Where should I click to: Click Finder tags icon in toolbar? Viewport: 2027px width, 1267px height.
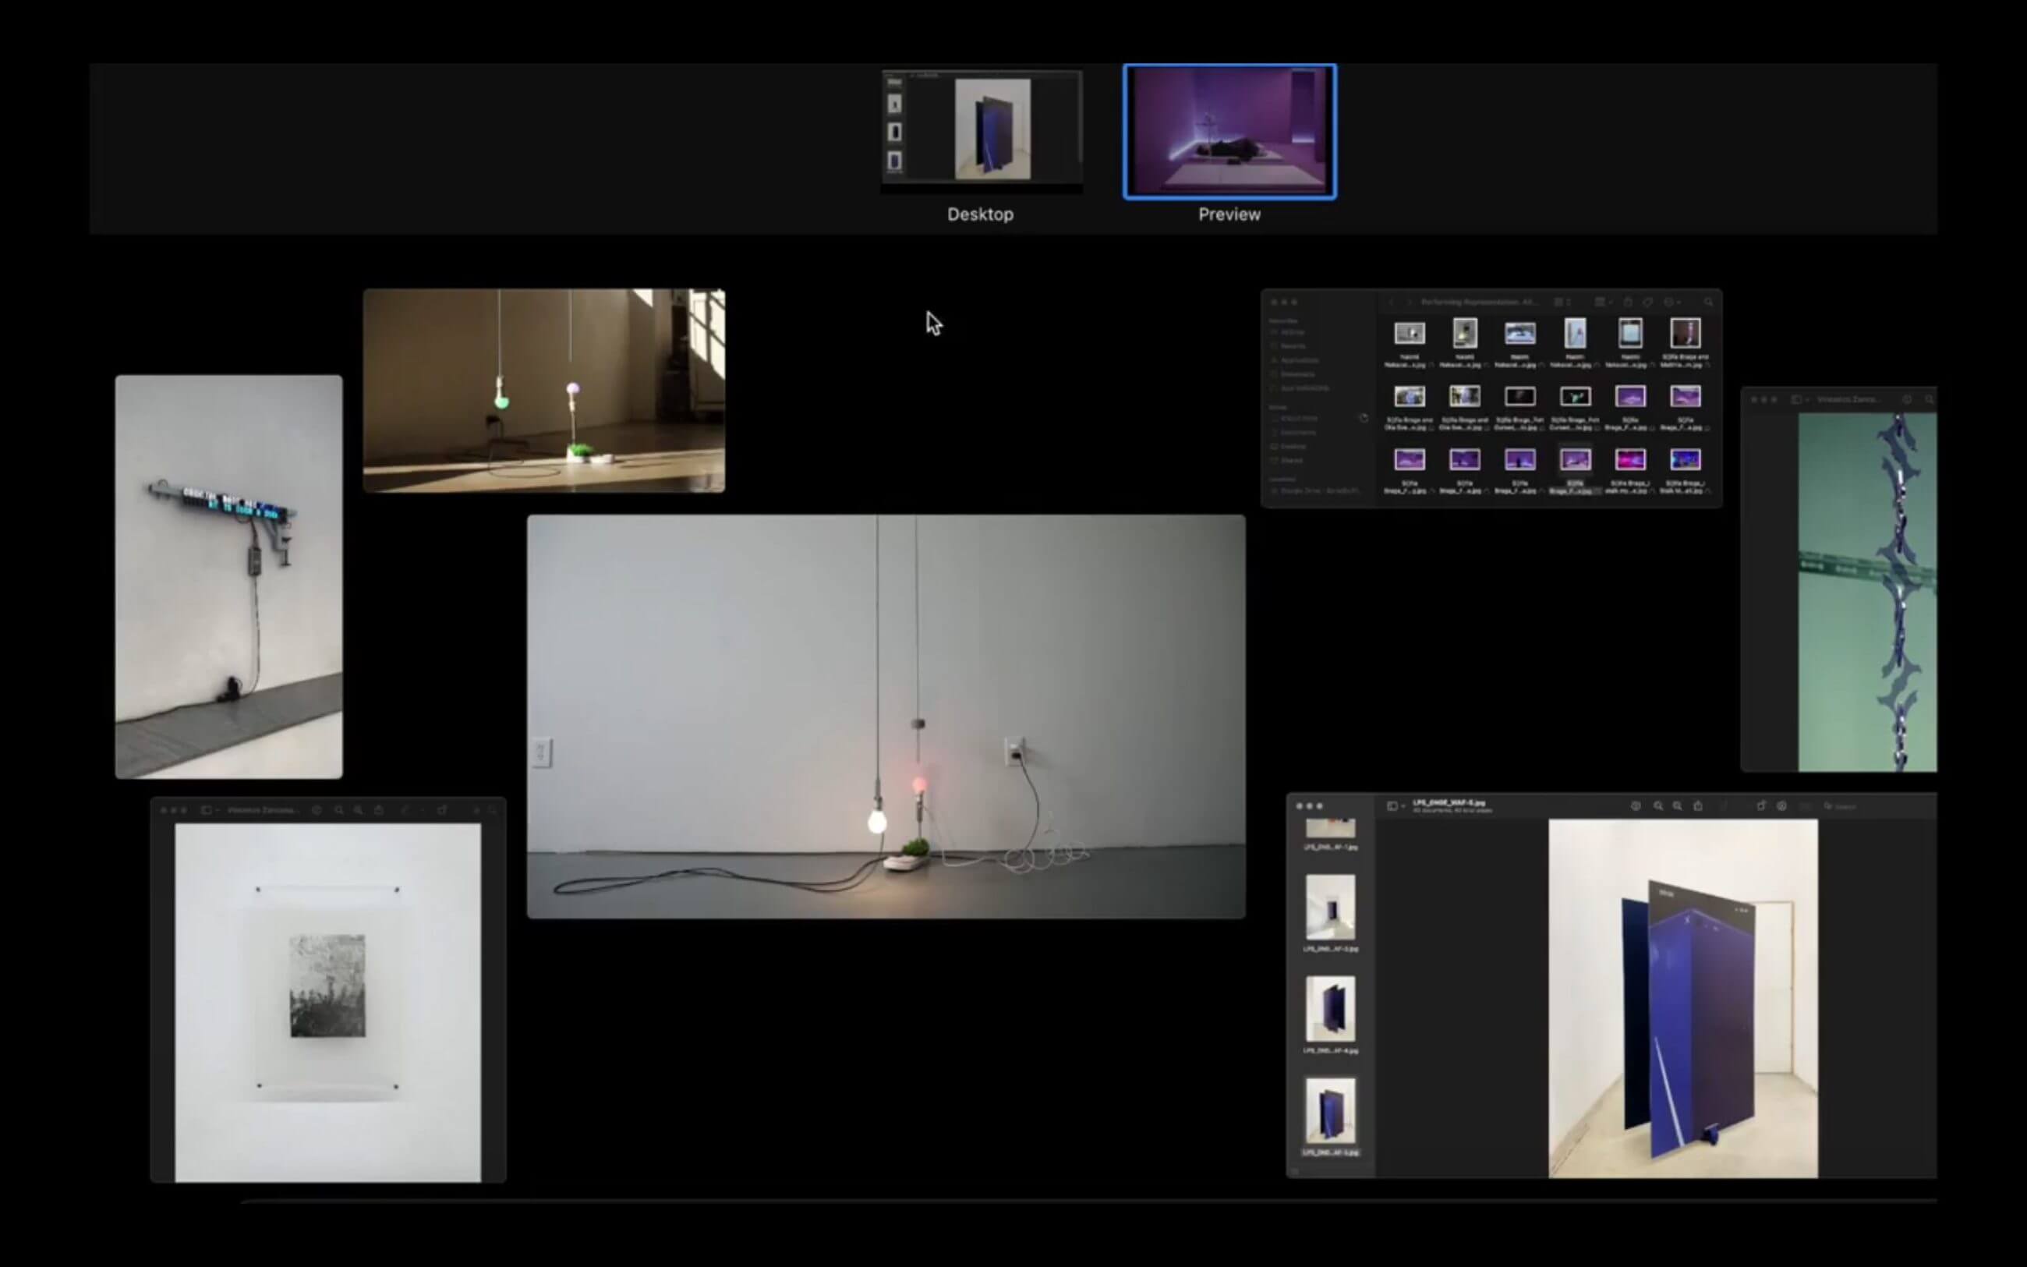[1647, 303]
